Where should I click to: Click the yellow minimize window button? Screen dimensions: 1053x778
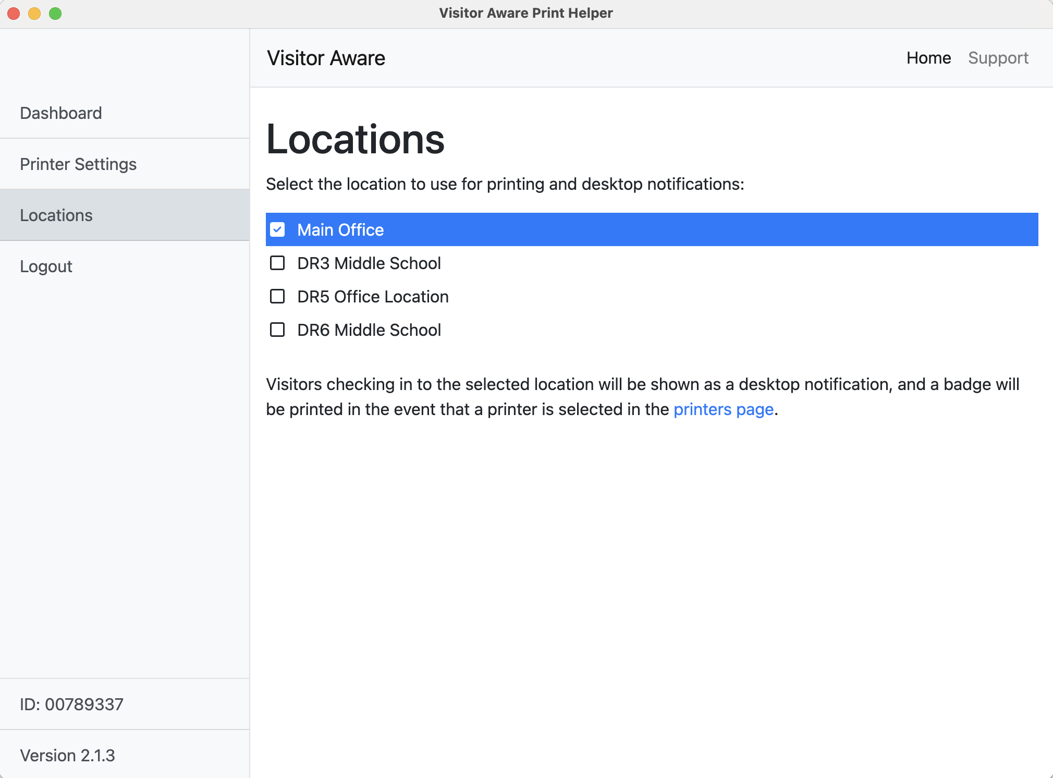34,14
